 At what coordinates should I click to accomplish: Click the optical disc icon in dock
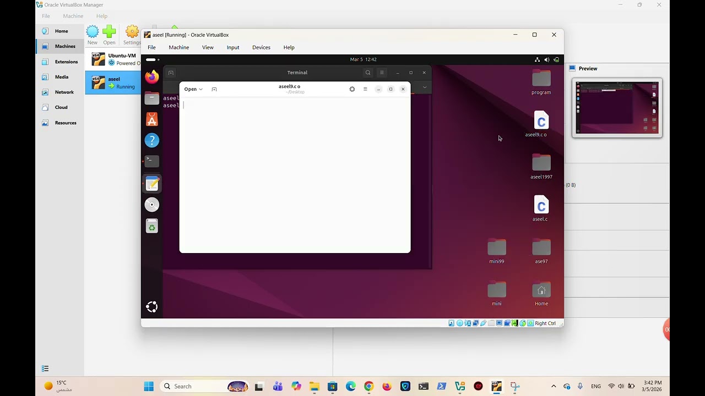(152, 205)
